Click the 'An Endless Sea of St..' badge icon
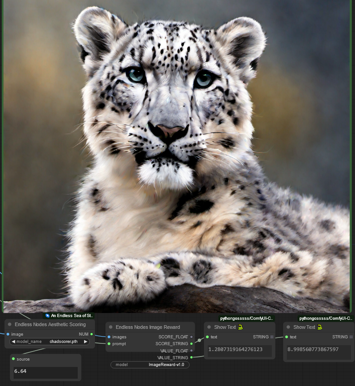 point(47,316)
